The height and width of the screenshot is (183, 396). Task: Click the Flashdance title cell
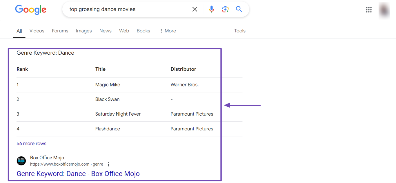[x=108, y=129]
